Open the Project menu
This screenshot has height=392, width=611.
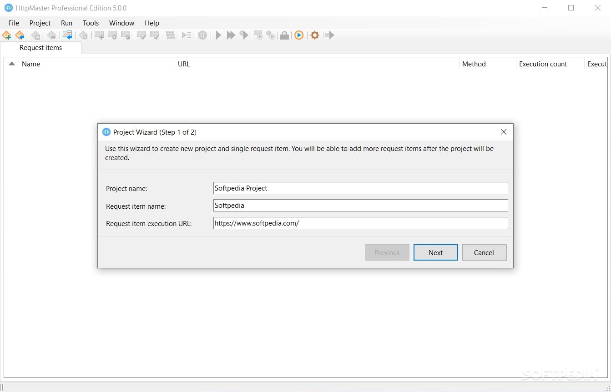[x=40, y=23]
